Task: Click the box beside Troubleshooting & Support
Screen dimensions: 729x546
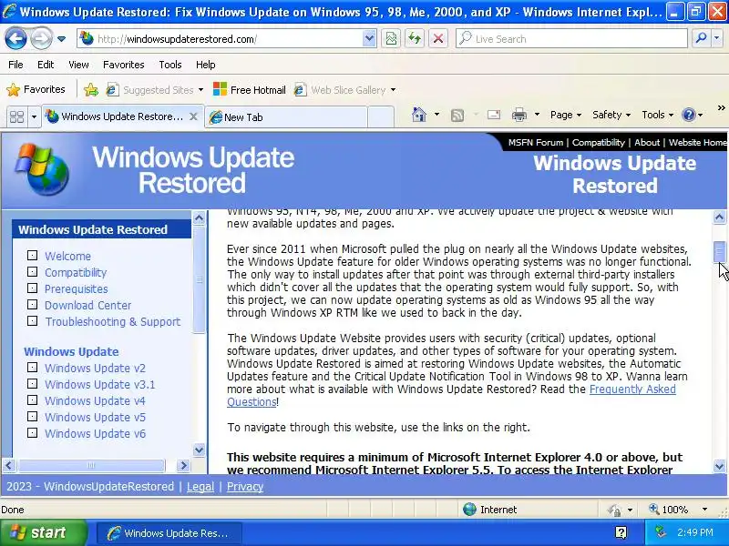Action: (x=32, y=321)
